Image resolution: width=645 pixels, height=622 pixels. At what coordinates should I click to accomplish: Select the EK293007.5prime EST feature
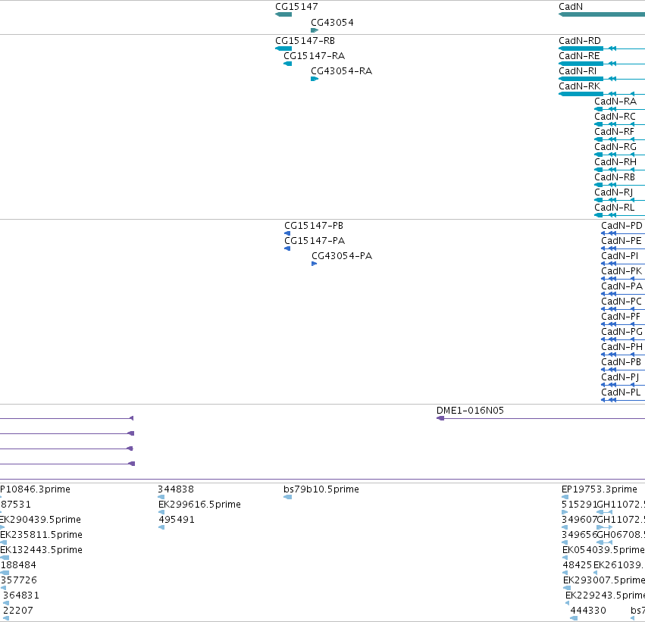567,588
